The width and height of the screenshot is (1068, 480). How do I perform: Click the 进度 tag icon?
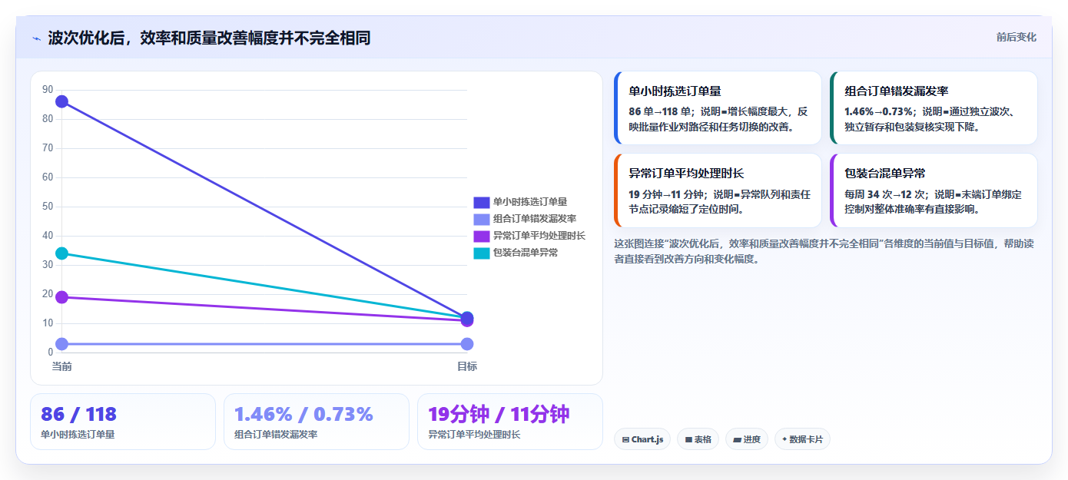(737, 440)
